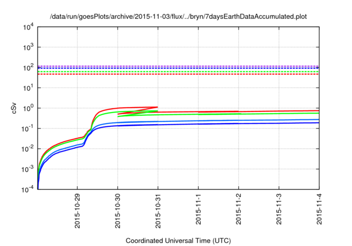Click the 2015-11-1 date tick label
This screenshot has height=246, width=352.
coord(198,209)
